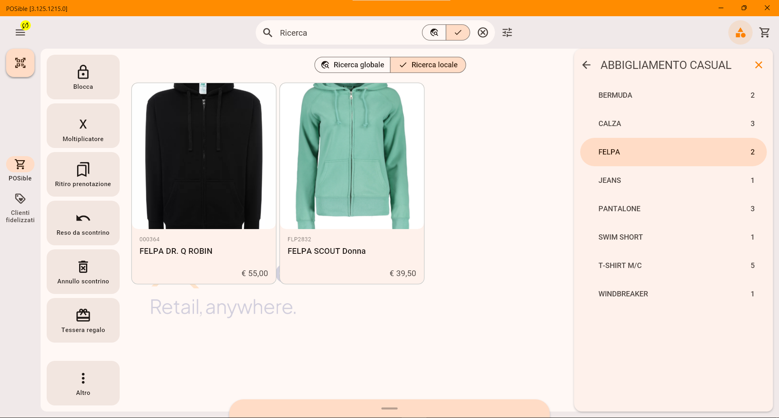Select the JEANS category
This screenshot has height=418, width=779.
click(674, 180)
